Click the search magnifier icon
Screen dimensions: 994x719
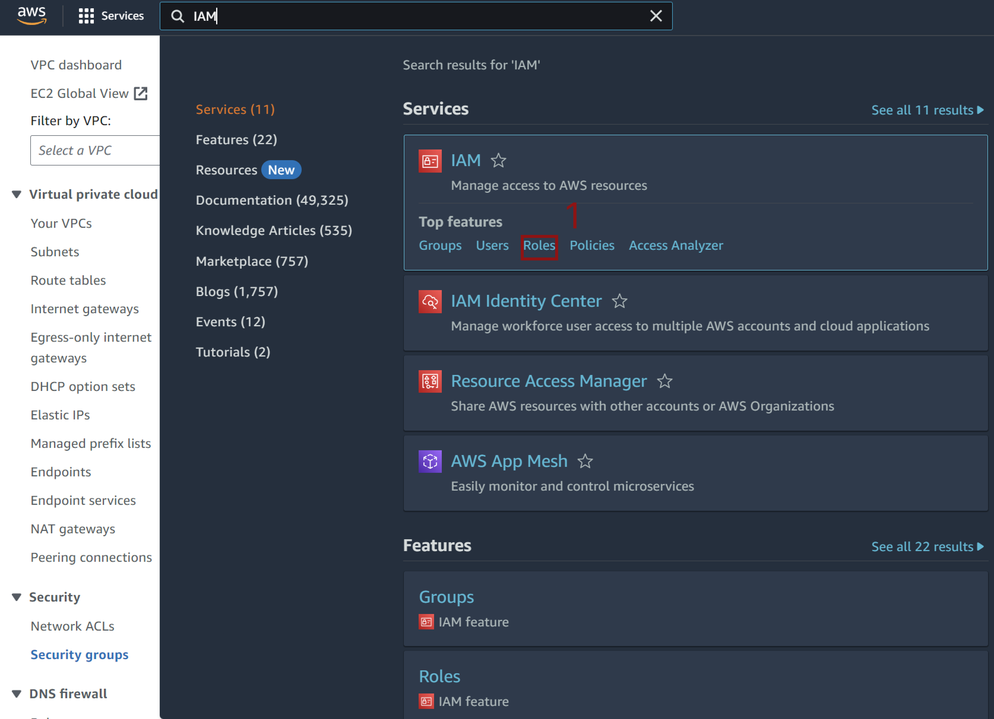click(178, 16)
